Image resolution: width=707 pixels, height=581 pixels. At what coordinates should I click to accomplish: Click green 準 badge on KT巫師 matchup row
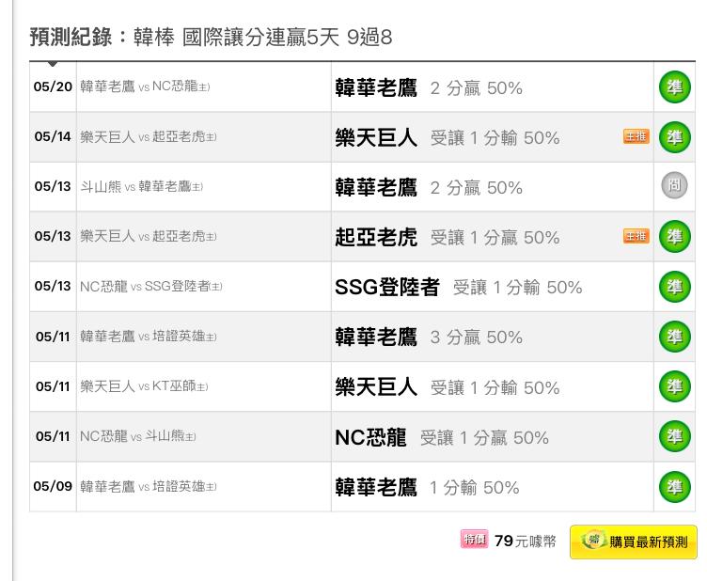click(x=674, y=386)
